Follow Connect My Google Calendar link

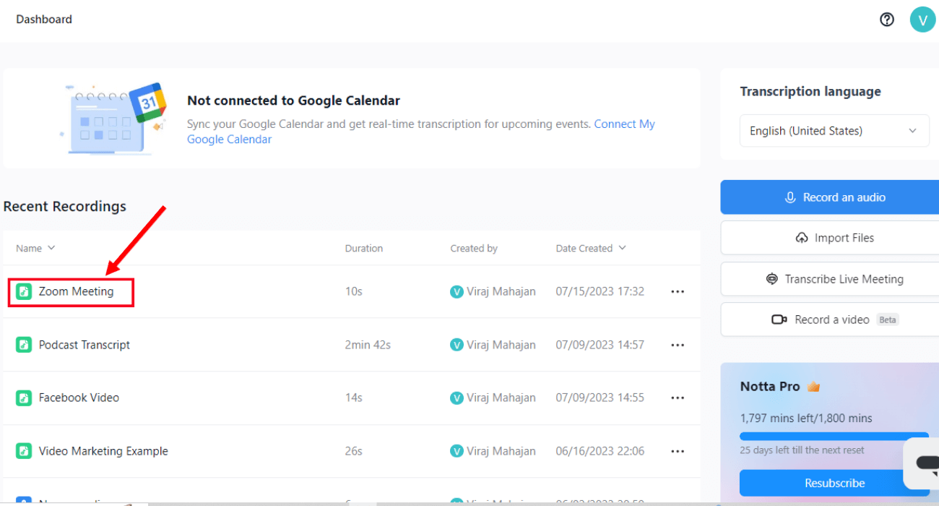click(624, 124)
